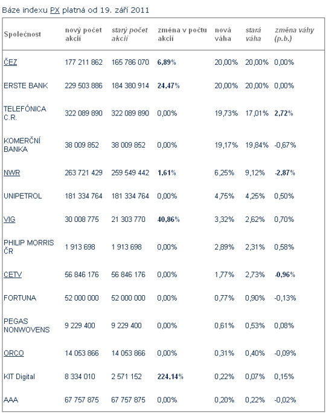The image size is (326, 413).
Task: Open the ČEZ company link
Action: pyautogui.click(x=10, y=62)
